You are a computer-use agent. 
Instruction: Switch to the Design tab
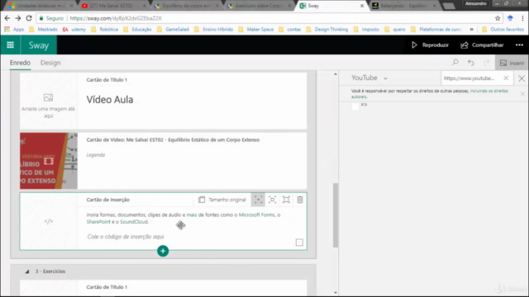coord(50,63)
